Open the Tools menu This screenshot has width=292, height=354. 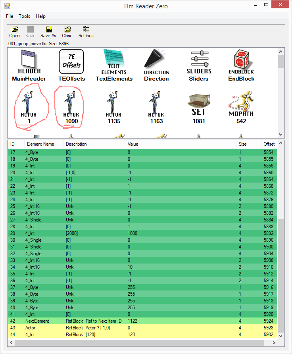pyautogui.click(x=24, y=16)
